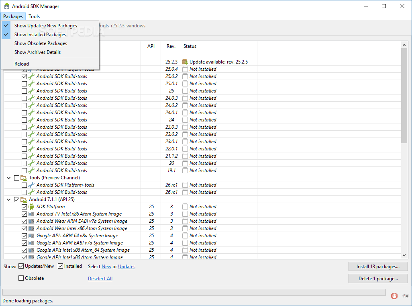The width and height of the screenshot is (412, 306).
Task: Click wrench icon of Build-tools rev 19.1
Action: [x=31, y=170]
